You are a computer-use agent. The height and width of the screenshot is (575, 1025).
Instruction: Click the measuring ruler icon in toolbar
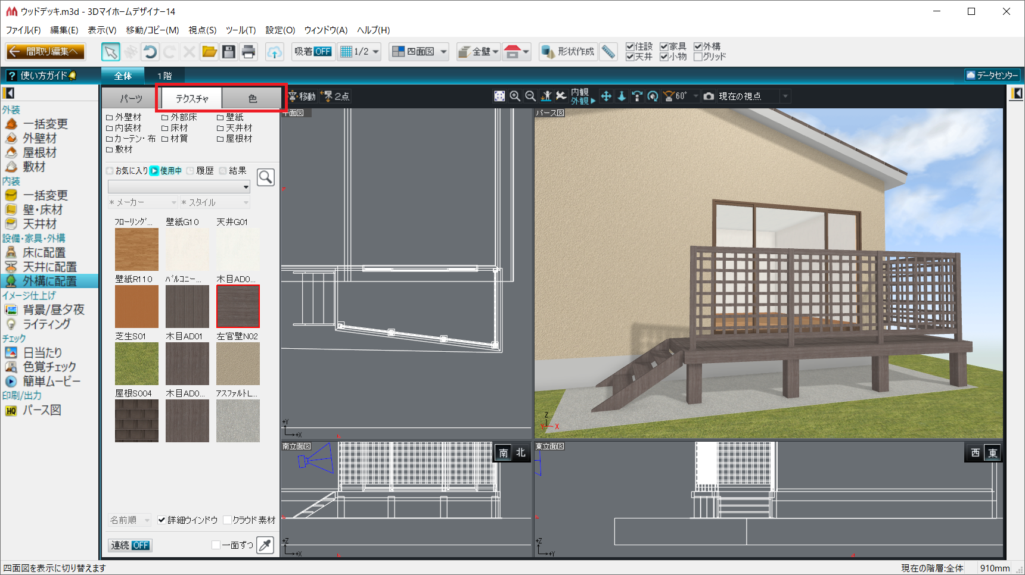608,52
